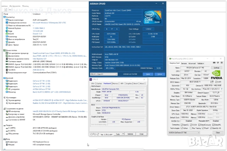This screenshot has height=151, width=227.
Task: Click Save in the AIDA64 CPUID window
Action: (148, 74)
